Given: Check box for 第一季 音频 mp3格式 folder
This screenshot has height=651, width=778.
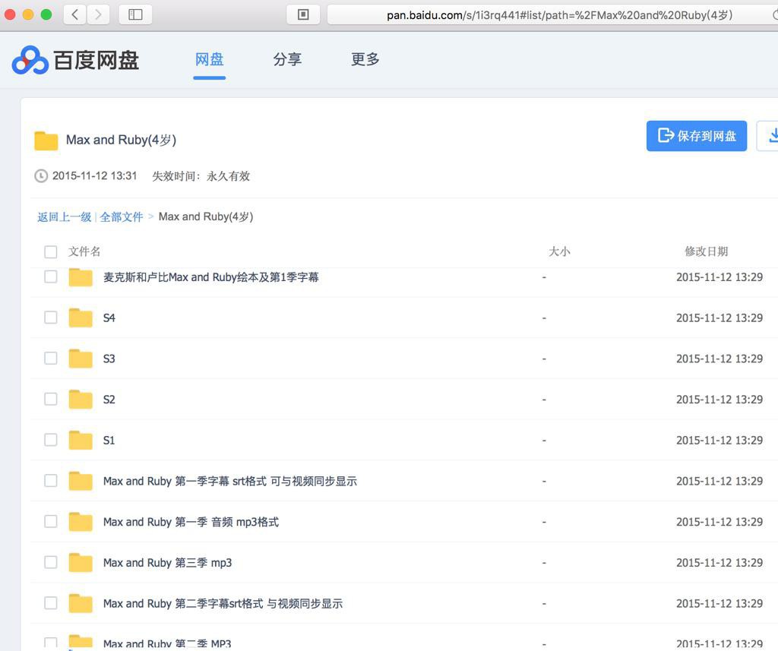Looking at the screenshot, I should (x=51, y=521).
